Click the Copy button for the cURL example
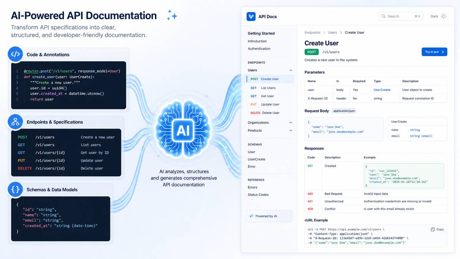Viewport: 460px width, 259px height. pos(437,229)
